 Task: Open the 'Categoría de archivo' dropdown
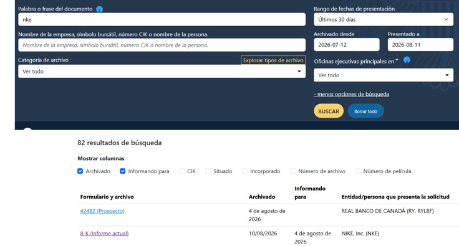(x=162, y=71)
